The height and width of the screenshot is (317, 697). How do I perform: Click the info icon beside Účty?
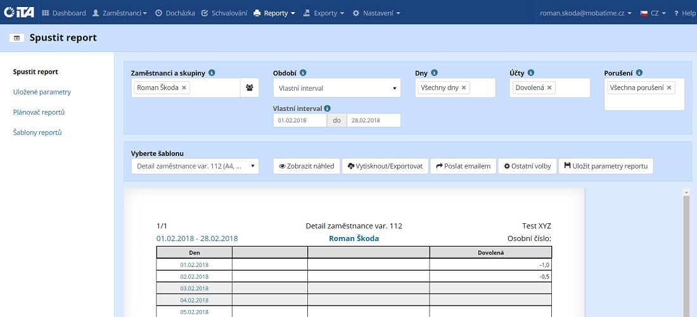pyautogui.click(x=530, y=73)
